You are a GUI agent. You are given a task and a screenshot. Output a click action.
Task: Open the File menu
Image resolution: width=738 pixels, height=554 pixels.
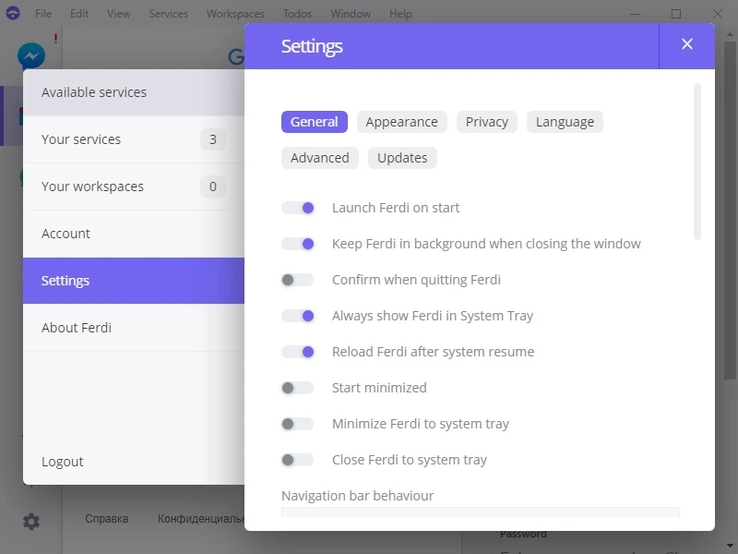tap(43, 14)
